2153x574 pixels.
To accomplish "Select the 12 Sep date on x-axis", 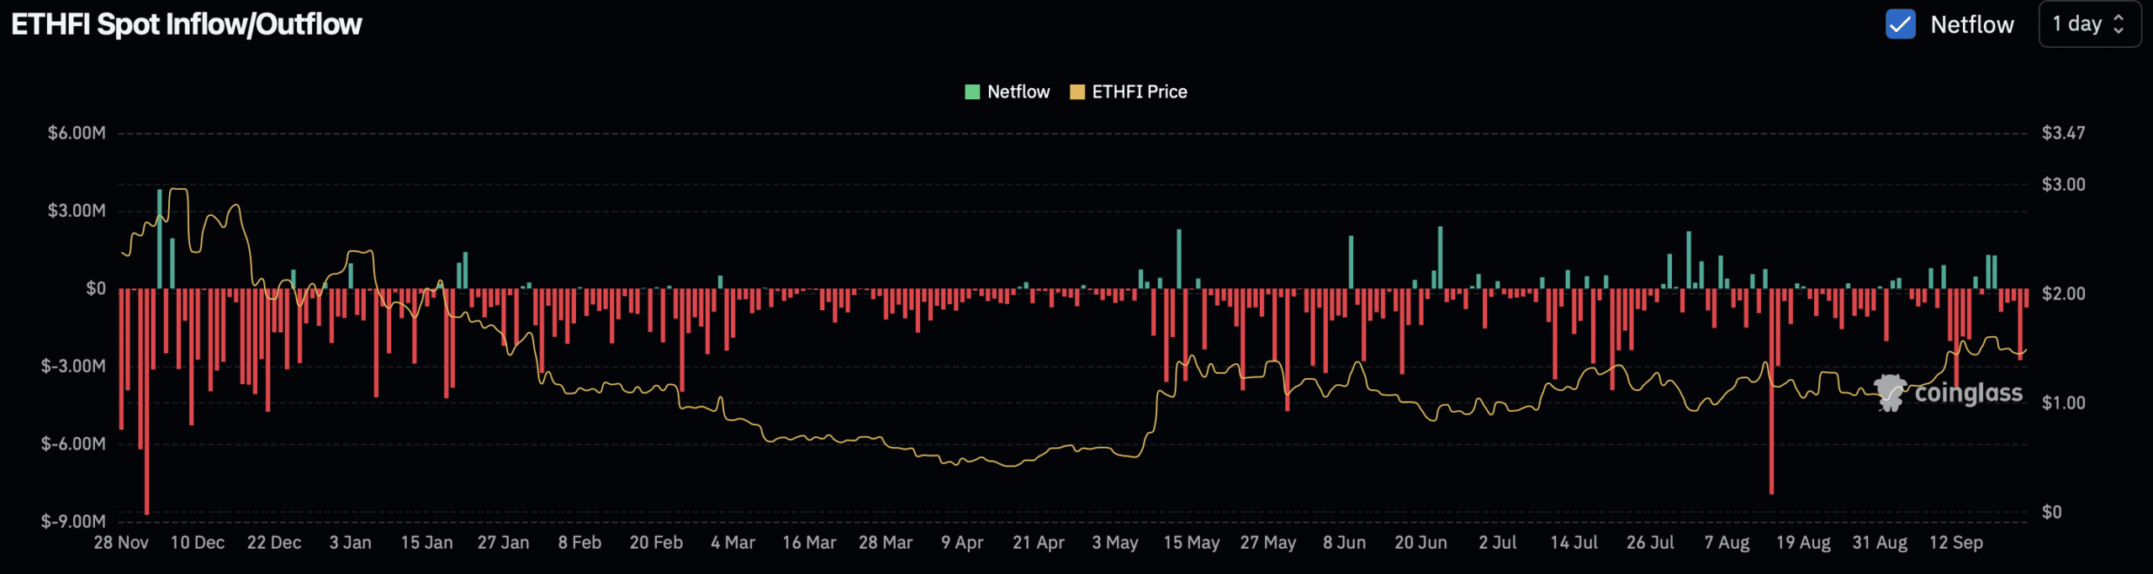I will coord(1955,542).
